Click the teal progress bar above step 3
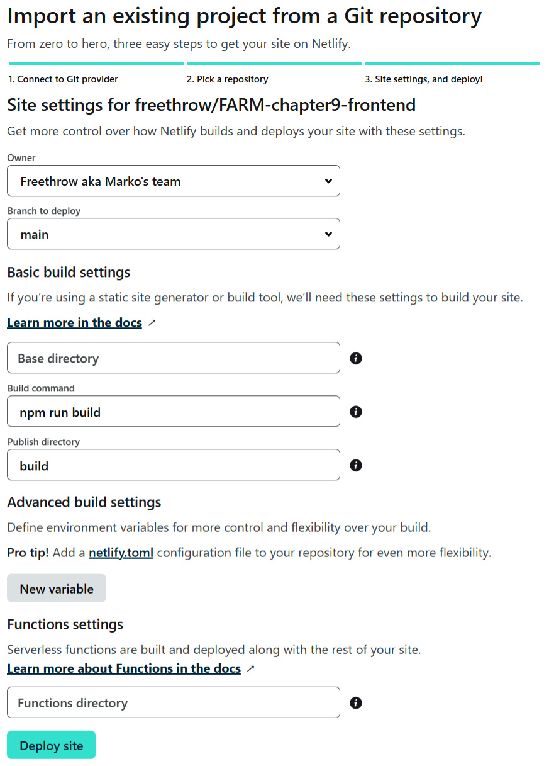This screenshot has height=766, width=549. 452,64
